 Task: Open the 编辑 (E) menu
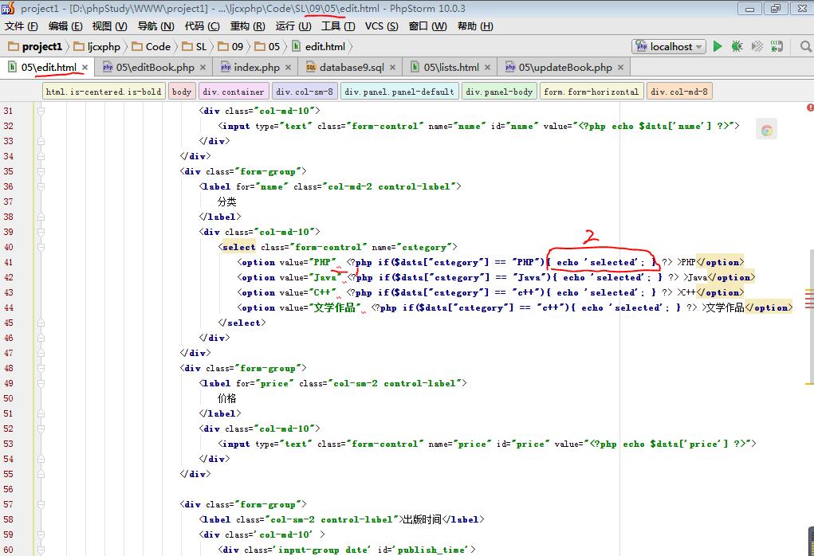click(x=65, y=26)
